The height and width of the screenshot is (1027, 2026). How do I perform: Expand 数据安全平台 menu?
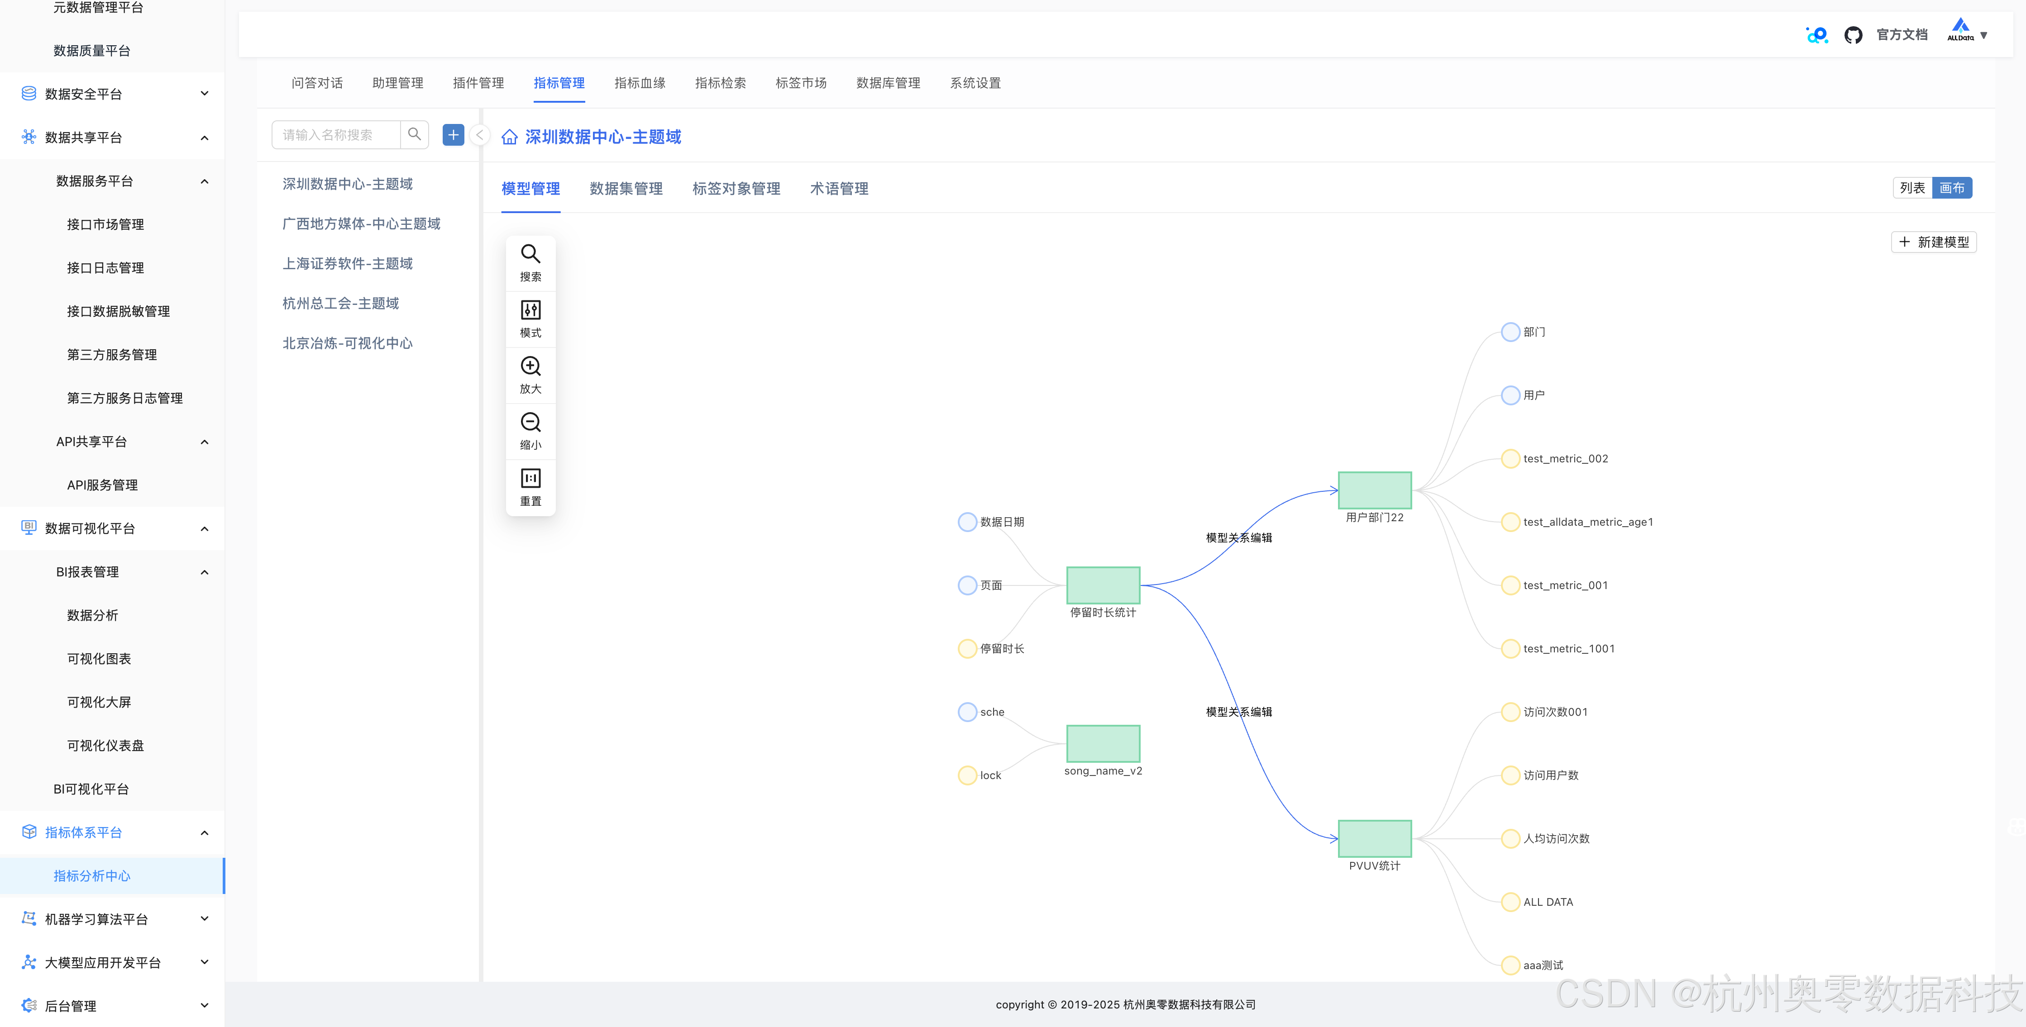tap(205, 94)
